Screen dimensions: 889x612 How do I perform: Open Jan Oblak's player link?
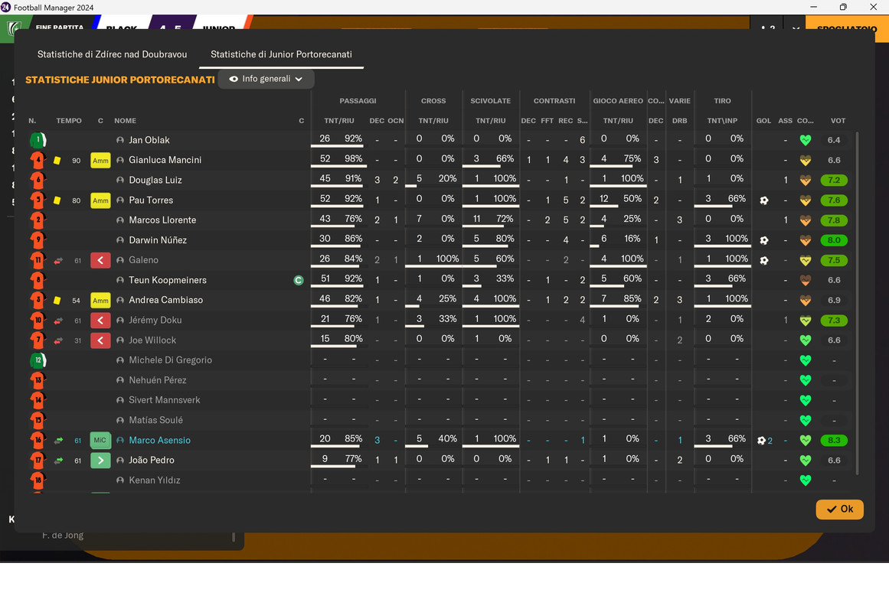(x=149, y=140)
